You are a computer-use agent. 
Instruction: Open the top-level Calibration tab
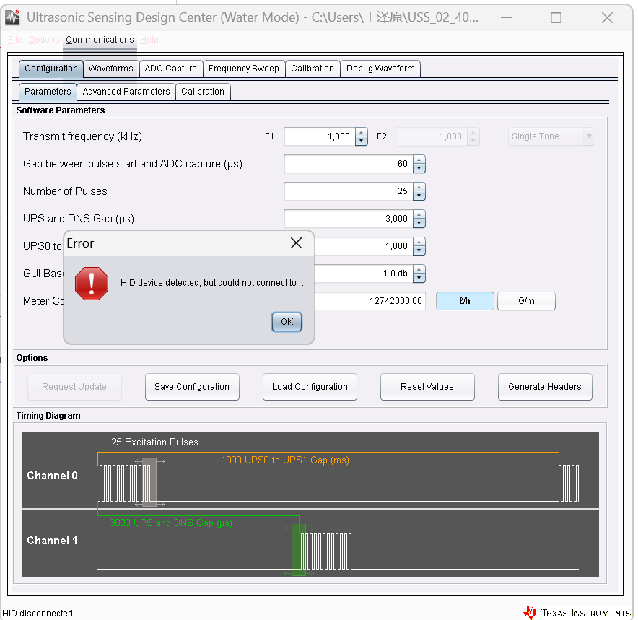312,69
